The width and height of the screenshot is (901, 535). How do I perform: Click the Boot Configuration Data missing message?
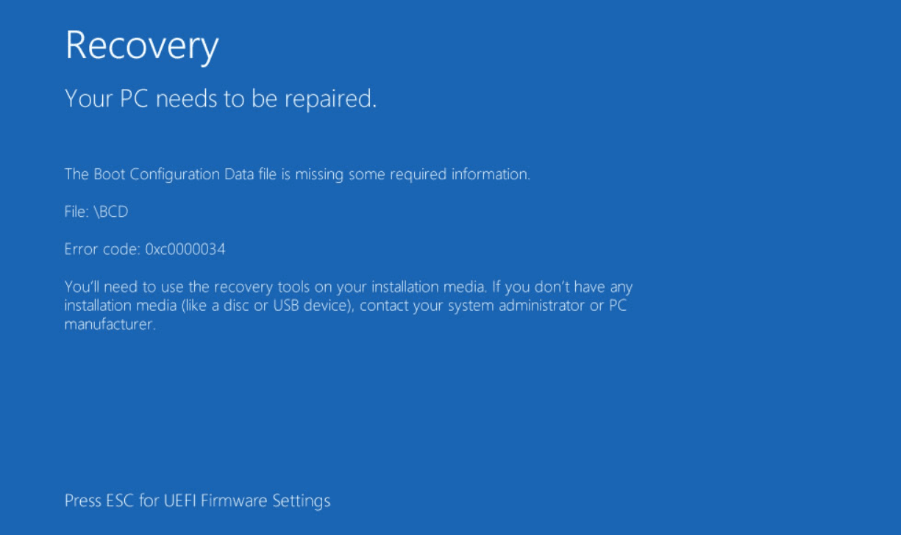click(297, 175)
